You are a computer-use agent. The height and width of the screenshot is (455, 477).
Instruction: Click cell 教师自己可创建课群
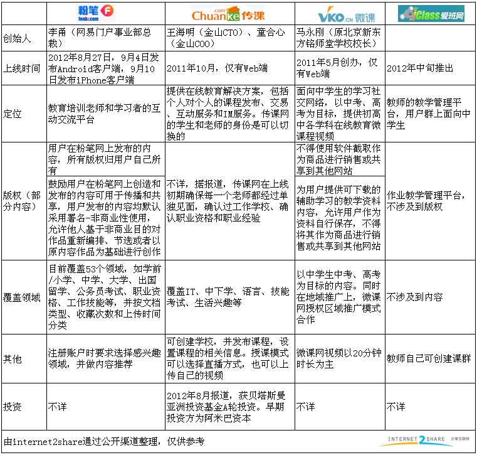tap(430, 359)
